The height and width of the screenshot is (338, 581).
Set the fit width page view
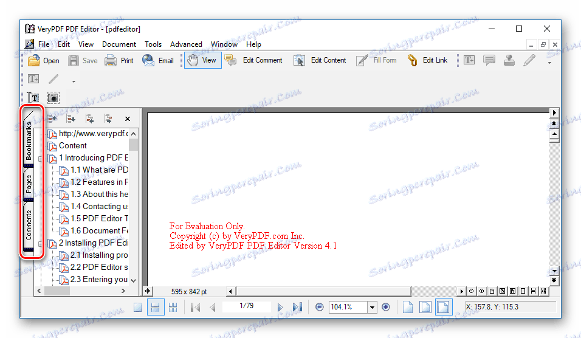[x=444, y=307]
